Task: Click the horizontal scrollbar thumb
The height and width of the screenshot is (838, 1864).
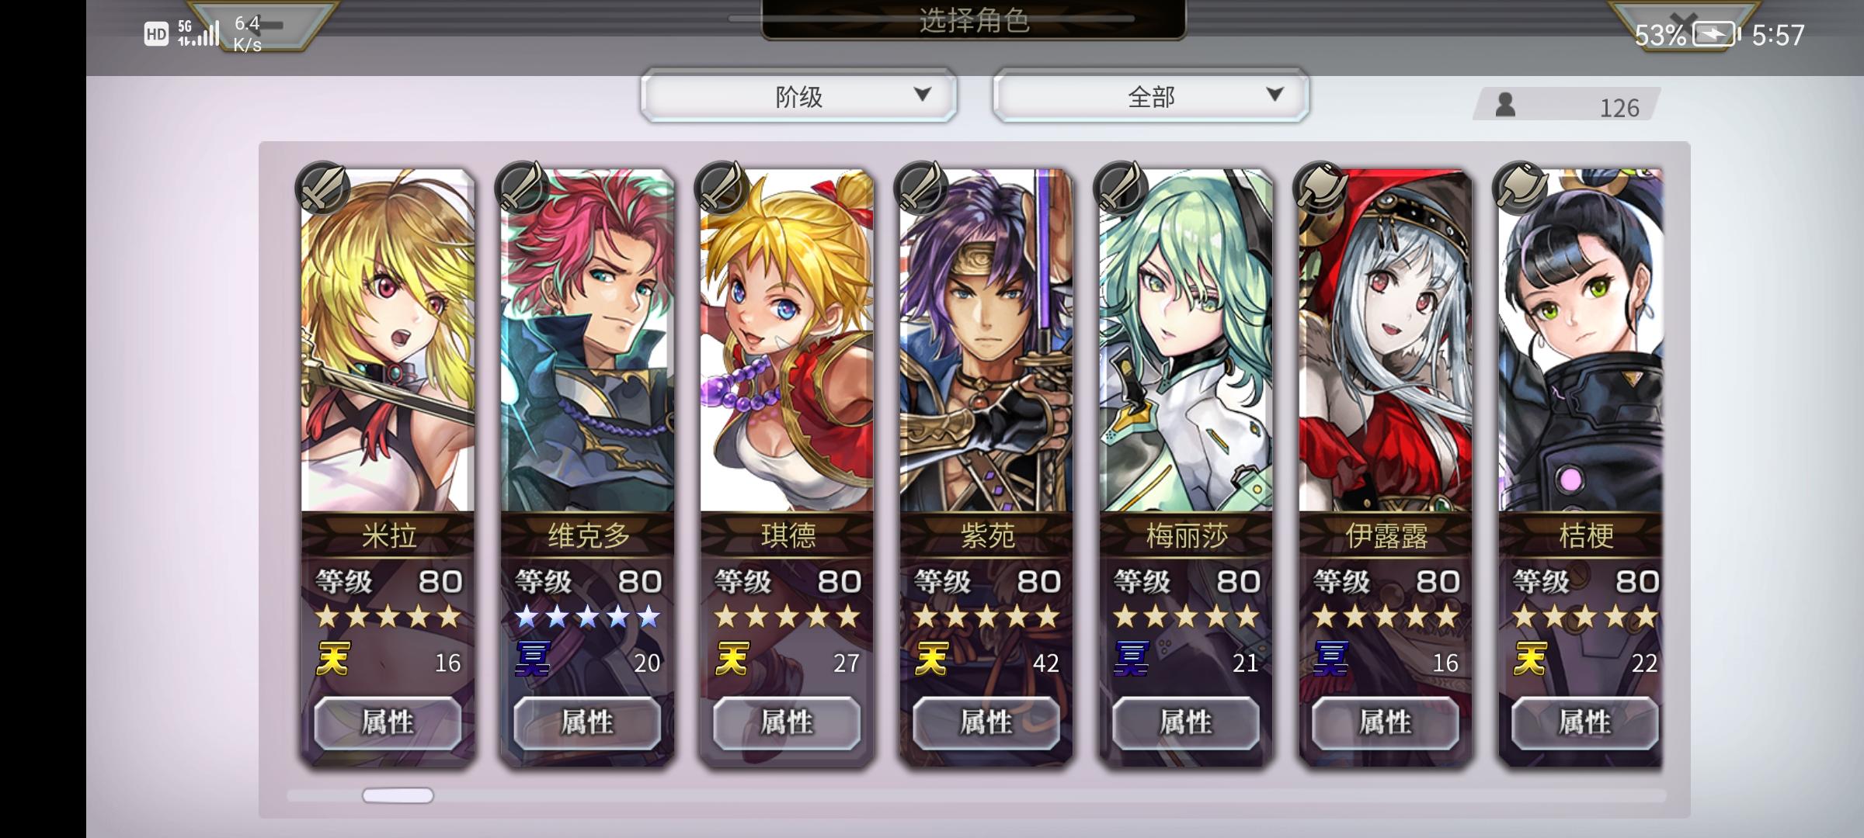Action: point(398,795)
